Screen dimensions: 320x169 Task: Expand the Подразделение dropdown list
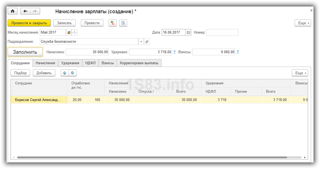click(141, 42)
